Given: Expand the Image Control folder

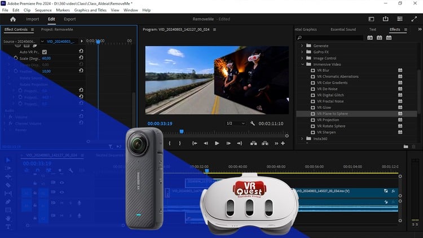Looking at the screenshot, I should pyautogui.click(x=302, y=58).
